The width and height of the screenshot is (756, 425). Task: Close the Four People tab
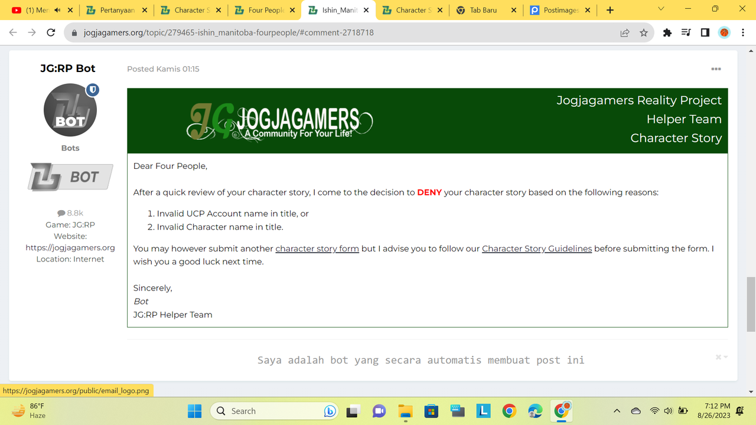293,10
